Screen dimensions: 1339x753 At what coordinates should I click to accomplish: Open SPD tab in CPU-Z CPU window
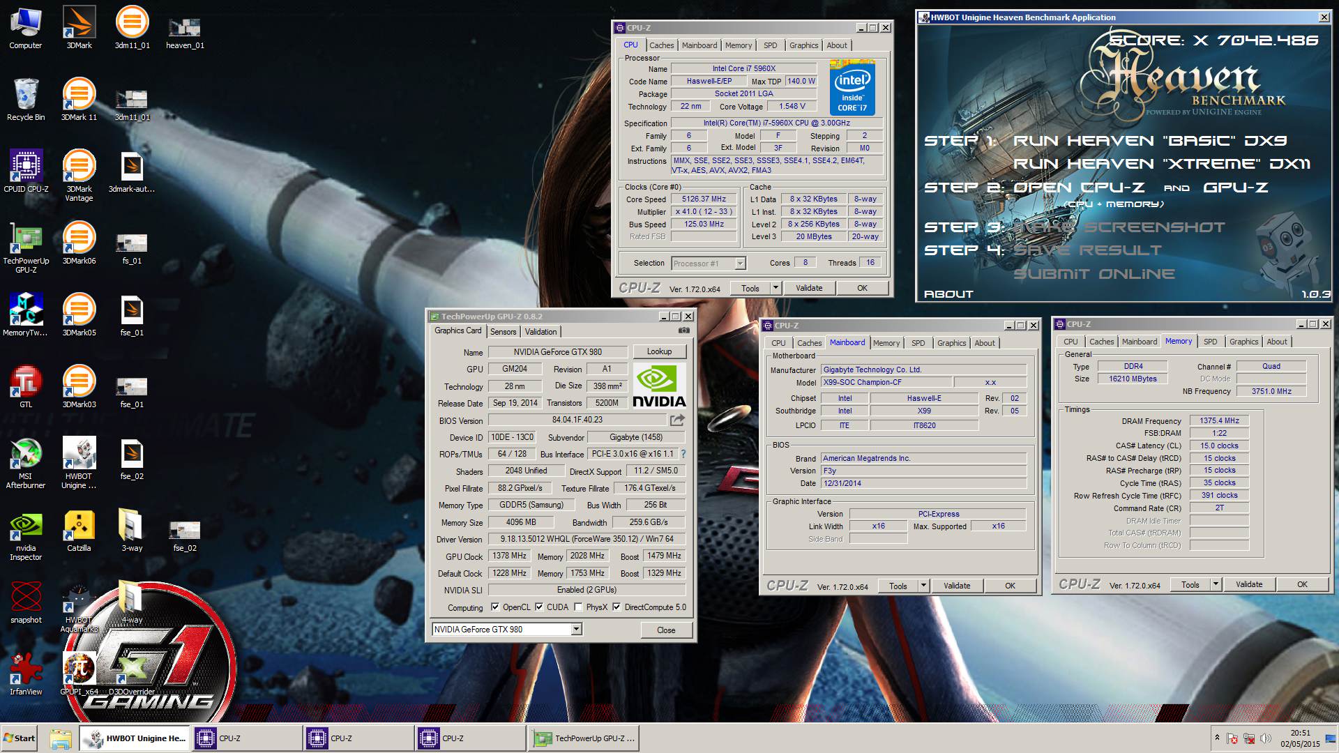(x=770, y=45)
